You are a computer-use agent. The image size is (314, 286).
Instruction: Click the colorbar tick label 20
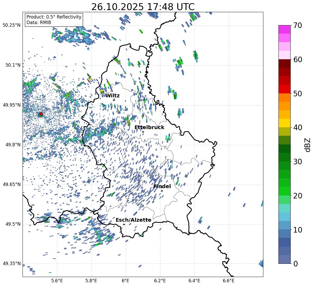298,196
